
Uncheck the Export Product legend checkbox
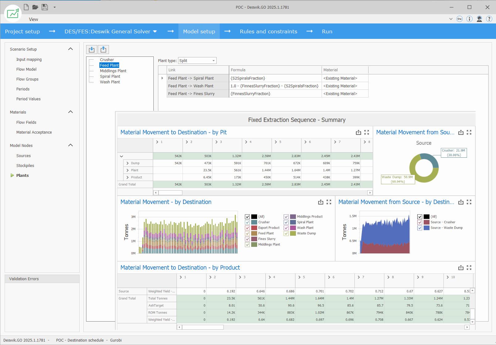tap(247, 228)
